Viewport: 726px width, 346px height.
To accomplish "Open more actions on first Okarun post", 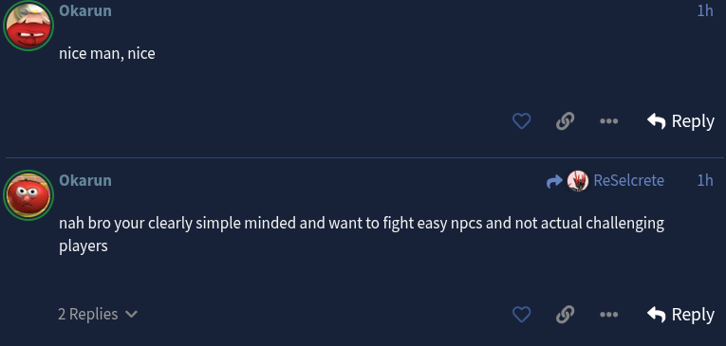I will pos(608,121).
